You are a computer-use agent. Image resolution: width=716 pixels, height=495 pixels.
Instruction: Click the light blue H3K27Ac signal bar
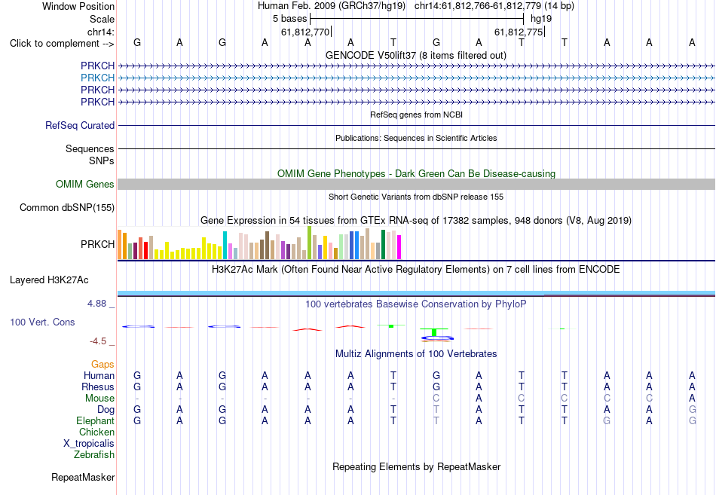tap(416, 293)
